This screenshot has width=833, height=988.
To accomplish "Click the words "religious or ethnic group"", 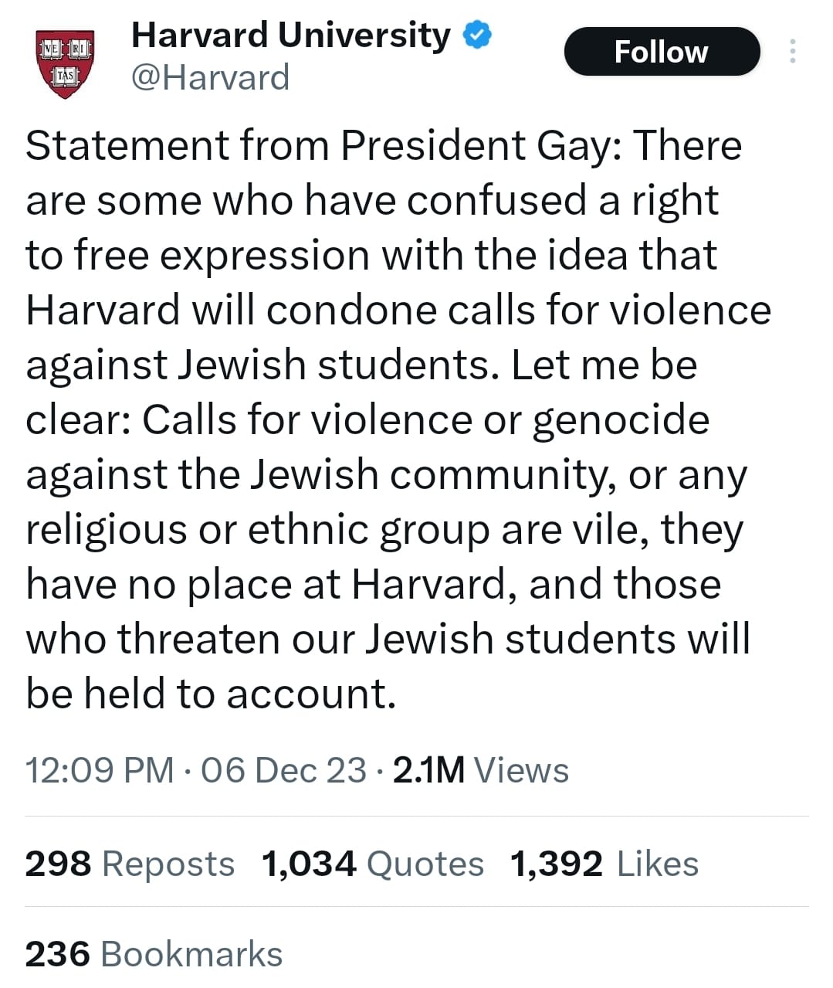I will [x=258, y=530].
